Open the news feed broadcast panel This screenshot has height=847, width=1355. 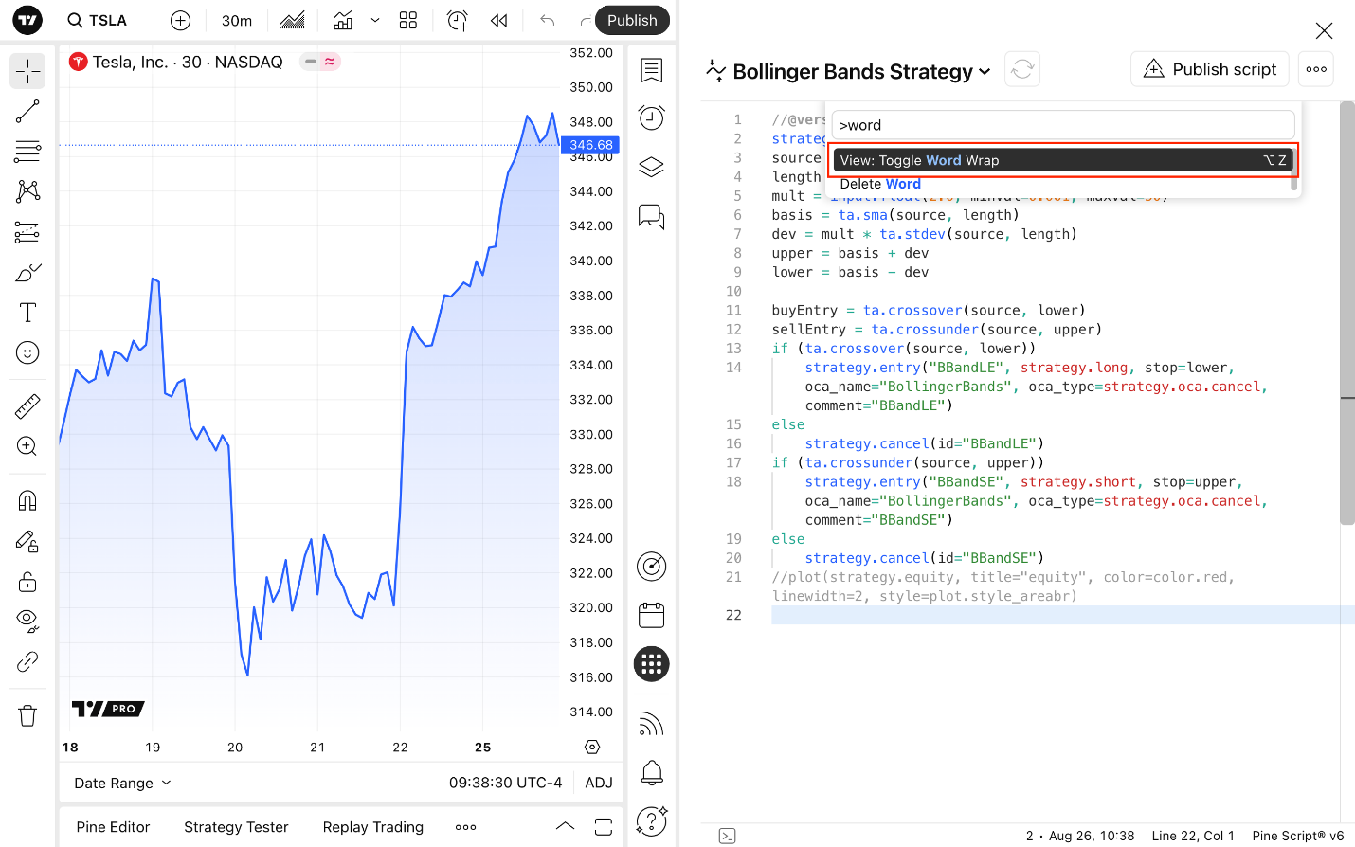(x=652, y=725)
